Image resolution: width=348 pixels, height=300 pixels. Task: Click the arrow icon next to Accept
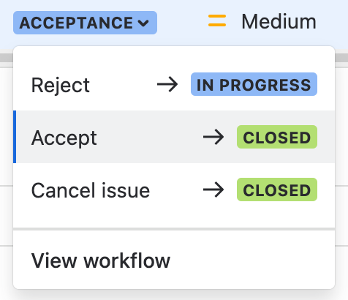tap(213, 137)
